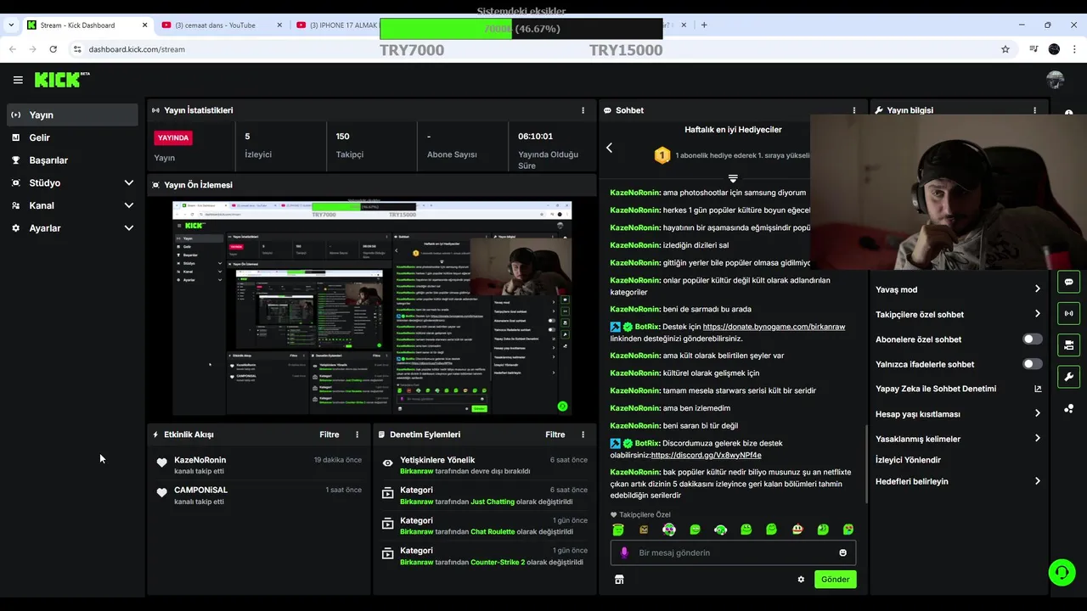Select Yayın in the sidebar
Image resolution: width=1087 pixels, height=611 pixels.
(72, 115)
